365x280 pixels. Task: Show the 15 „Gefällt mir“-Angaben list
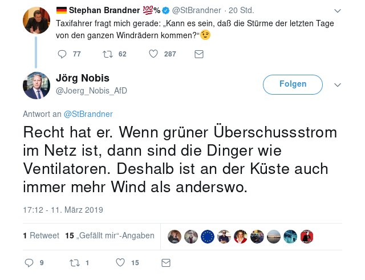tap(109, 236)
